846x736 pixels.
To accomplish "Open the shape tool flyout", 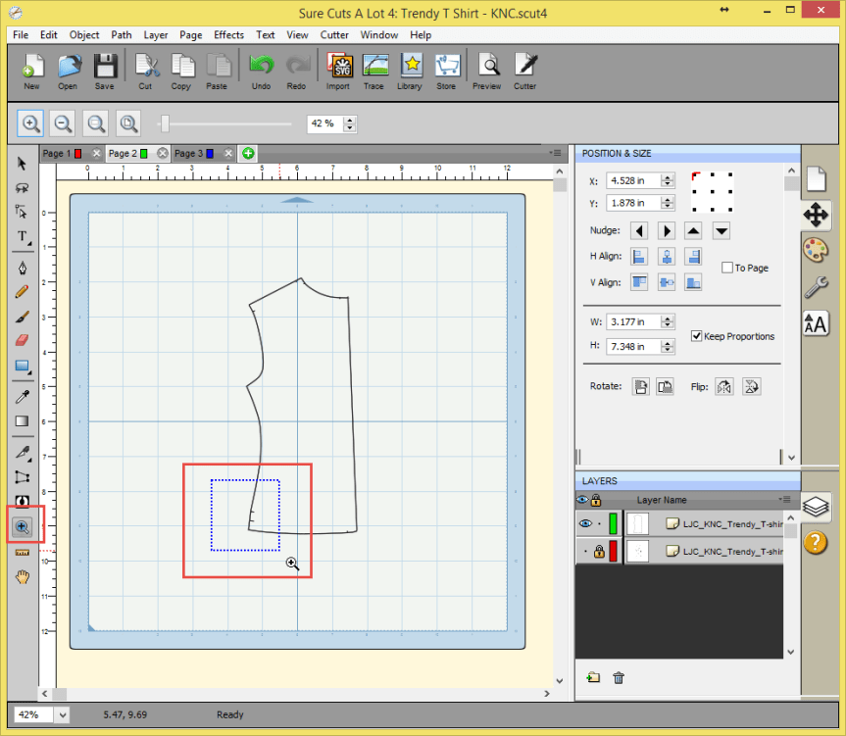I will [x=22, y=368].
